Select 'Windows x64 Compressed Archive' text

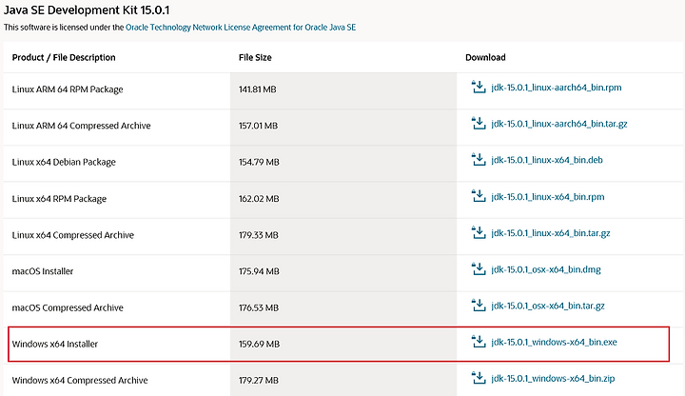coord(80,380)
